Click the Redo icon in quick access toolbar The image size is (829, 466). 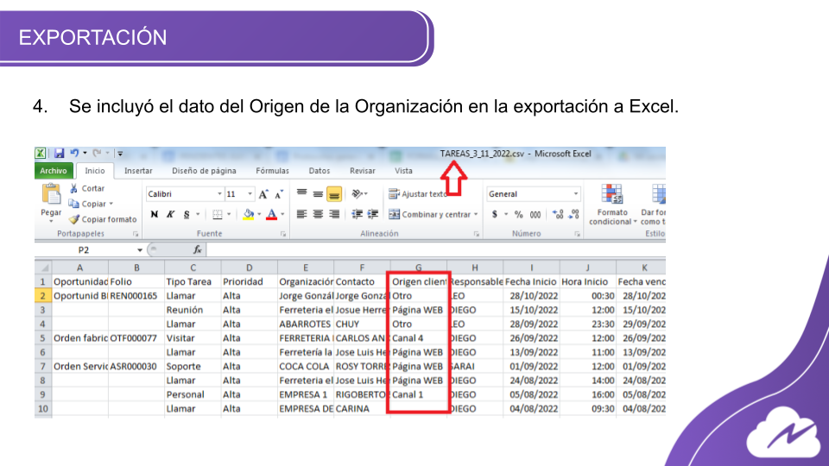click(x=97, y=154)
